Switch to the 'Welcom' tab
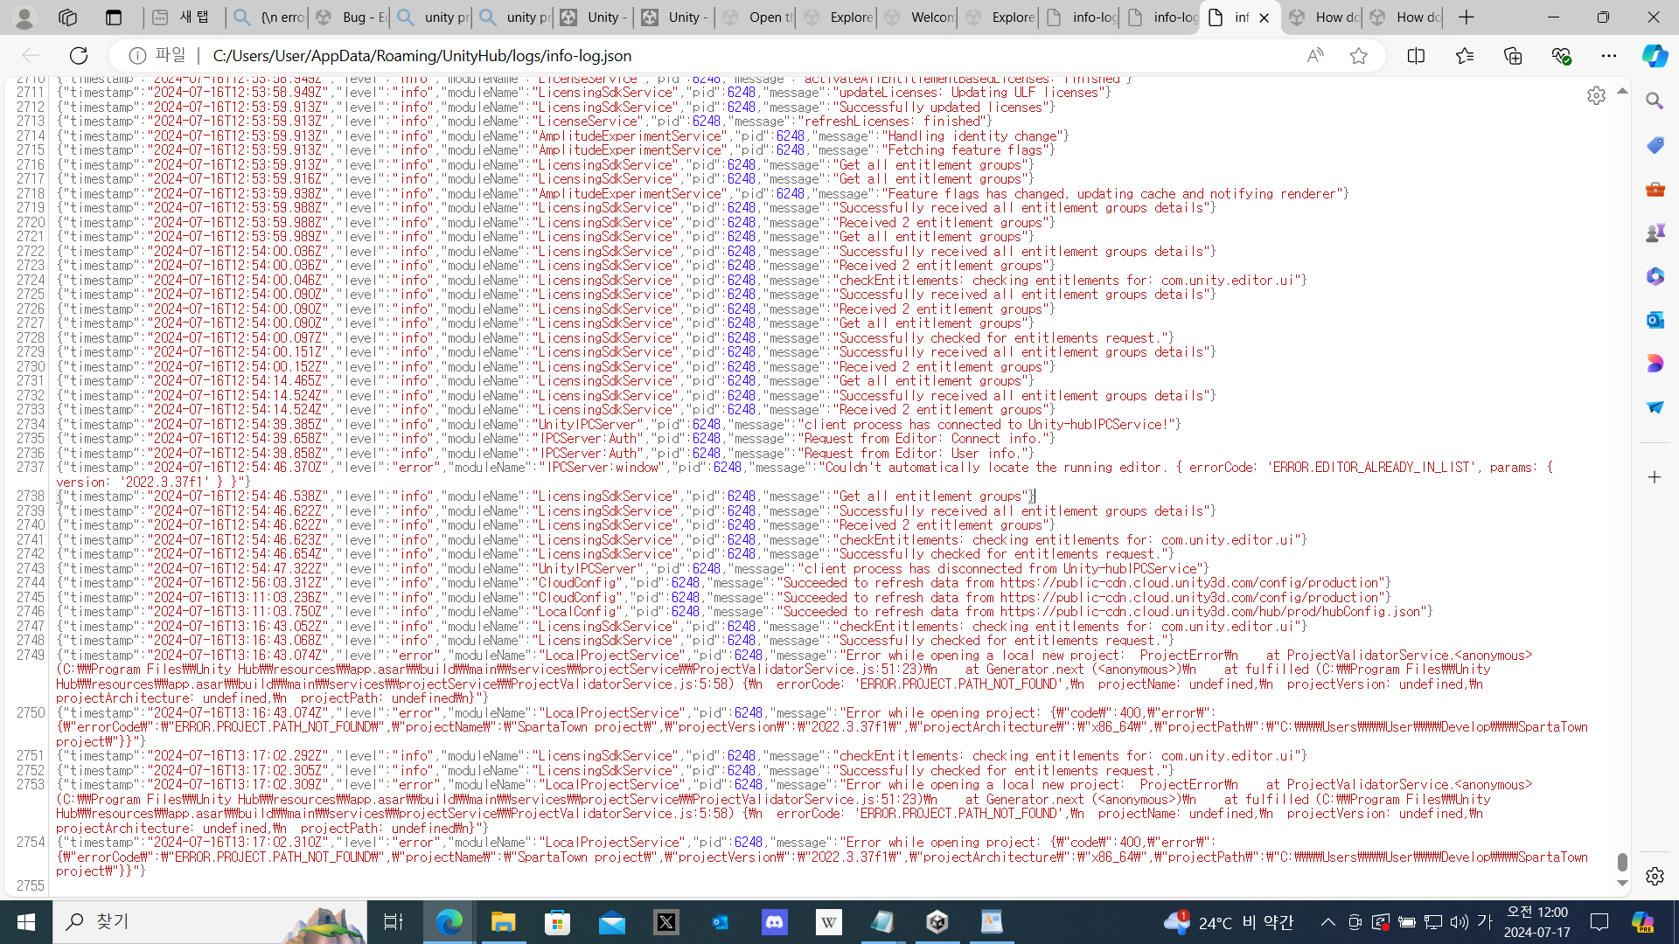This screenshot has width=1679, height=944. point(918,17)
